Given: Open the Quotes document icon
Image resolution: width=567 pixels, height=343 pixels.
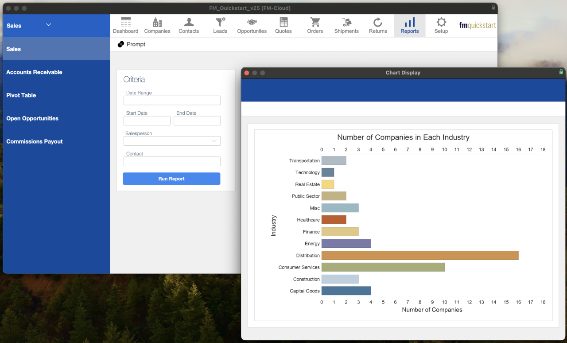Looking at the screenshot, I should (283, 22).
